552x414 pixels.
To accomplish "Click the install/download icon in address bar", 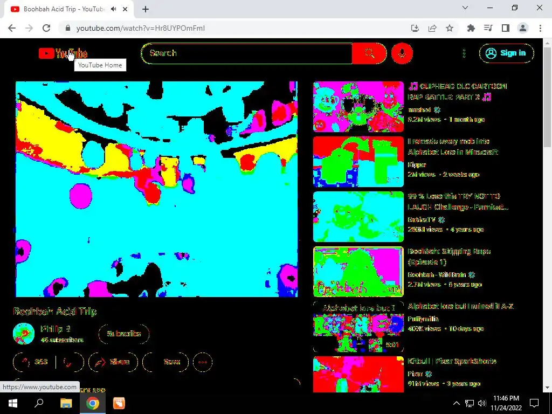I will click(x=415, y=28).
